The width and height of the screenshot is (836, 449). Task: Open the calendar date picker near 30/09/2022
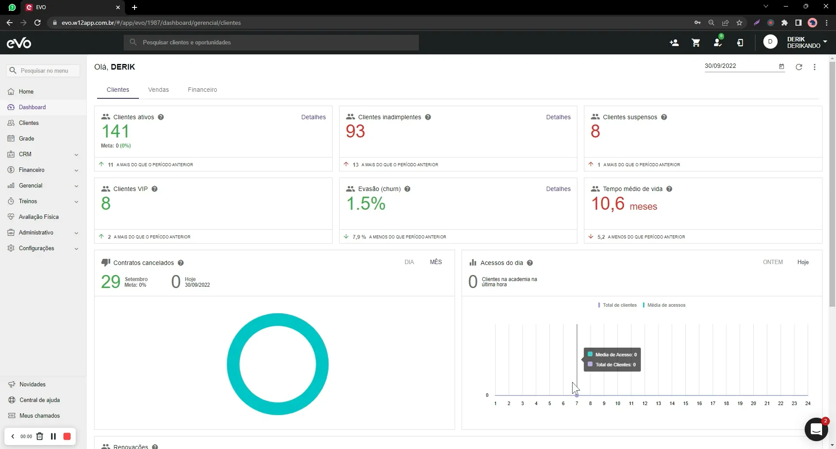pos(782,66)
